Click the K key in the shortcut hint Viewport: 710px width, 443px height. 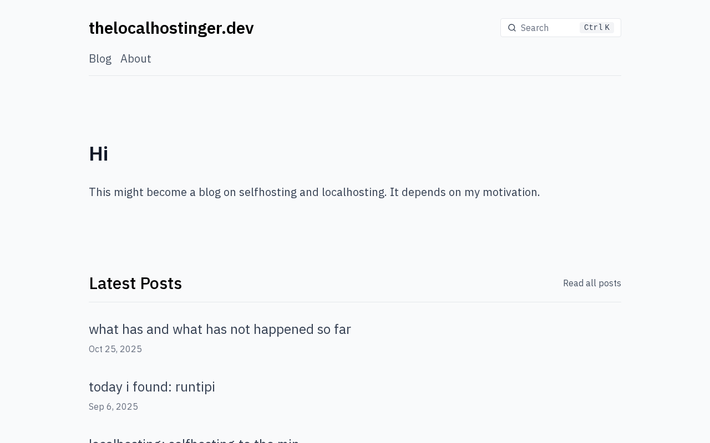coord(607,28)
